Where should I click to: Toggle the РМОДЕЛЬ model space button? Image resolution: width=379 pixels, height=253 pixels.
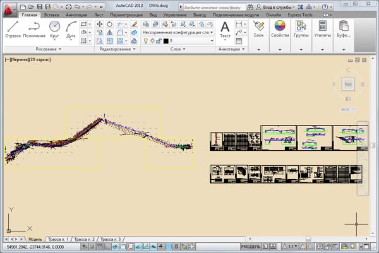click(252, 246)
